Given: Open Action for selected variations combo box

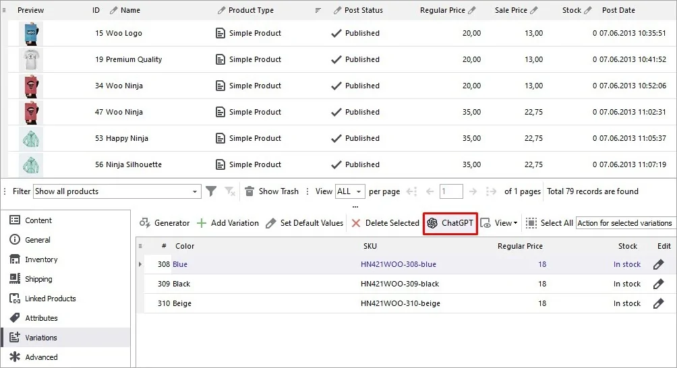Looking at the screenshot, I should [x=626, y=223].
